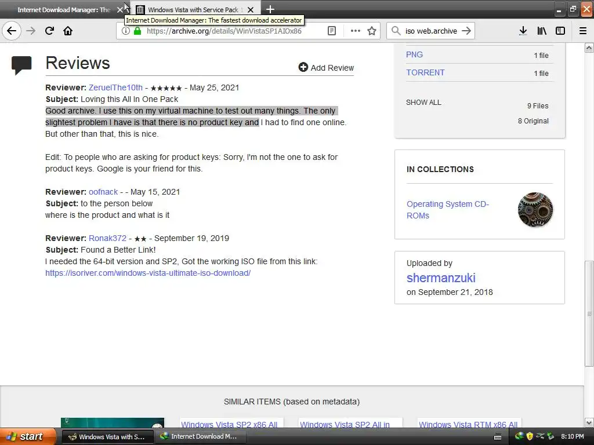Click the scrollbar up arrow
The height and width of the screenshot is (445, 594).
589,48
